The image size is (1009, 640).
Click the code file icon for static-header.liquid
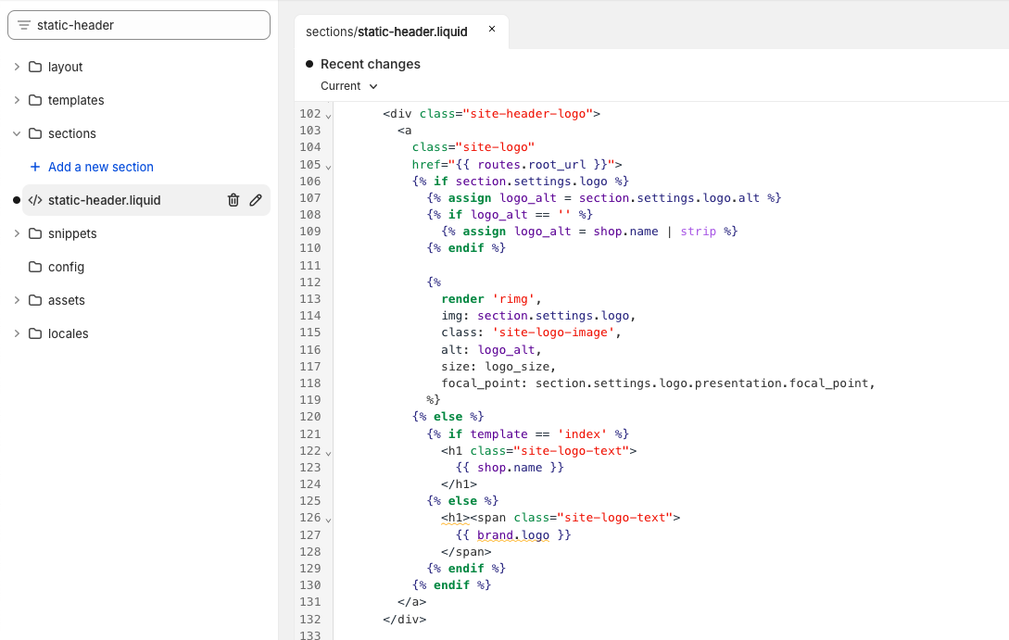click(x=35, y=200)
